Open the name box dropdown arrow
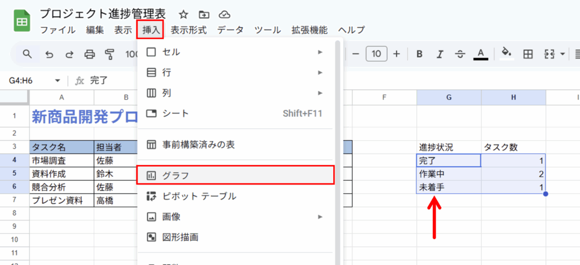Screen dimensions: 580x265 [57, 81]
